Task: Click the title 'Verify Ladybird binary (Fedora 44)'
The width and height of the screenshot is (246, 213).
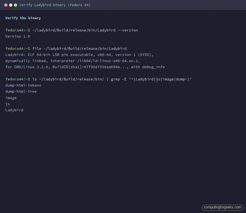Action: click(55, 5)
